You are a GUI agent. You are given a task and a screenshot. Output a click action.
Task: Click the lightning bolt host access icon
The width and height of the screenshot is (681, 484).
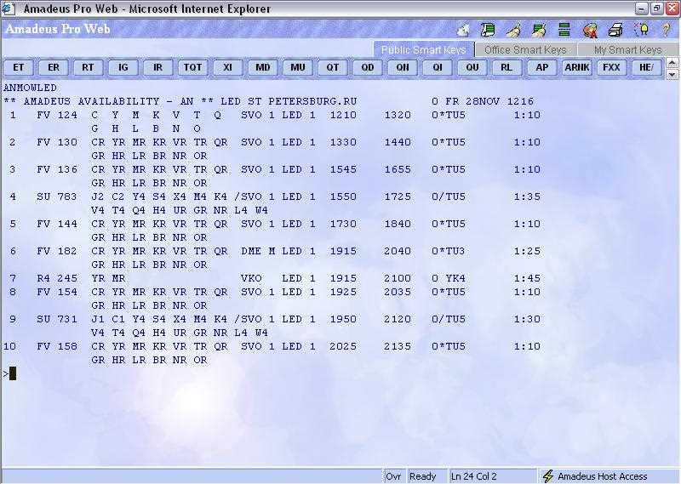pyautogui.click(x=548, y=476)
